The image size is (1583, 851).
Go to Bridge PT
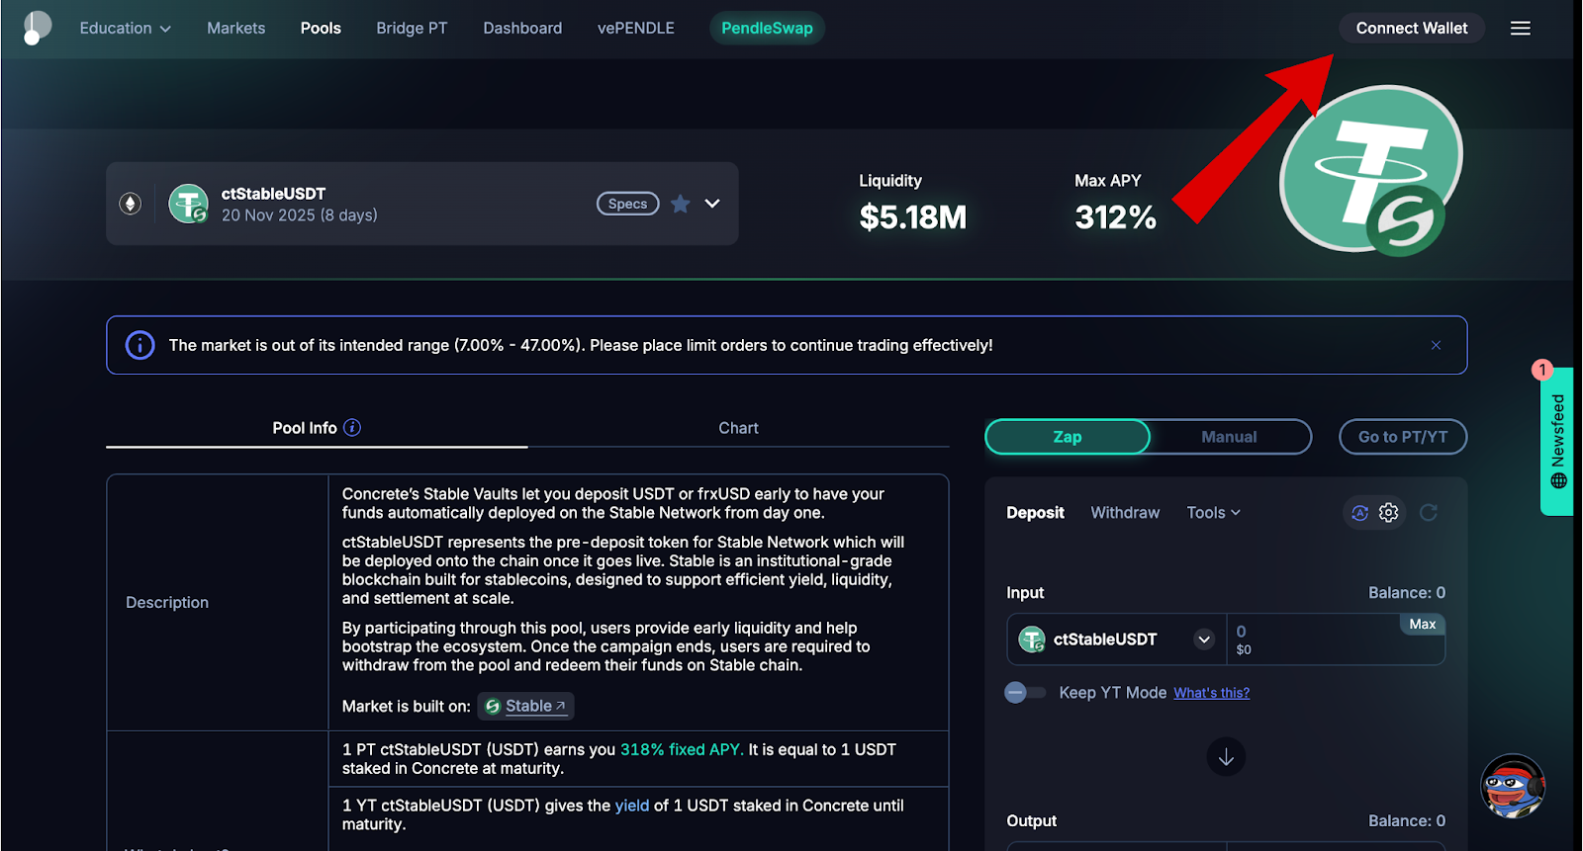pyautogui.click(x=412, y=29)
